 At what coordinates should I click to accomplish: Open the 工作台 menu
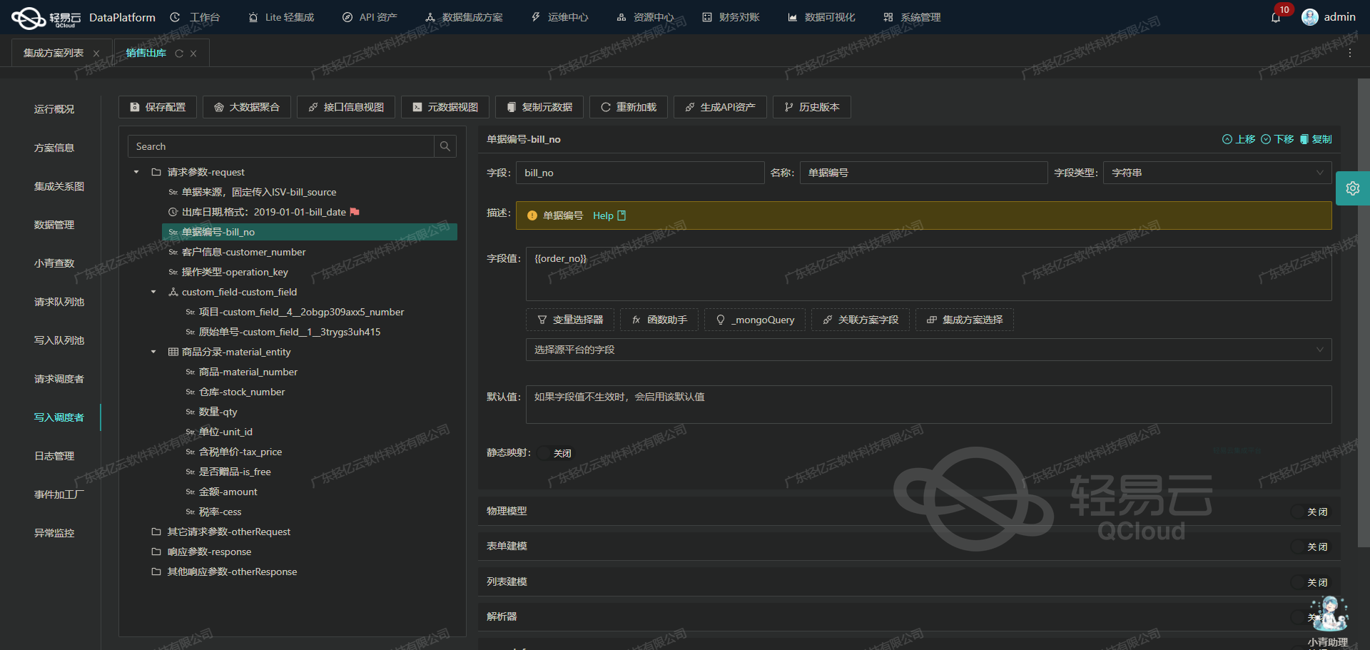click(x=196, y=17)
